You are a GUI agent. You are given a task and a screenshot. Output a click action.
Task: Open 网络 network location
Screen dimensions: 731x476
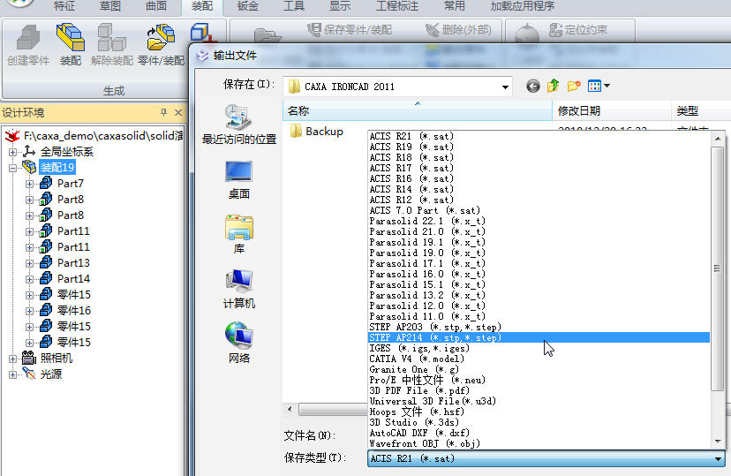pyautogui.click(x=238, y=344)
